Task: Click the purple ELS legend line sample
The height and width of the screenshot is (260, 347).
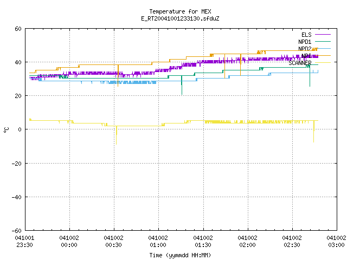Action: [323, 35]
